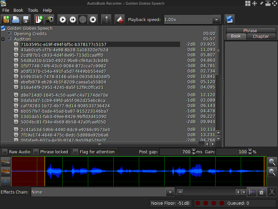Decrease Post gap with down arrow
The height and width of the screenshot is (209, 278).
coord(194,153)
